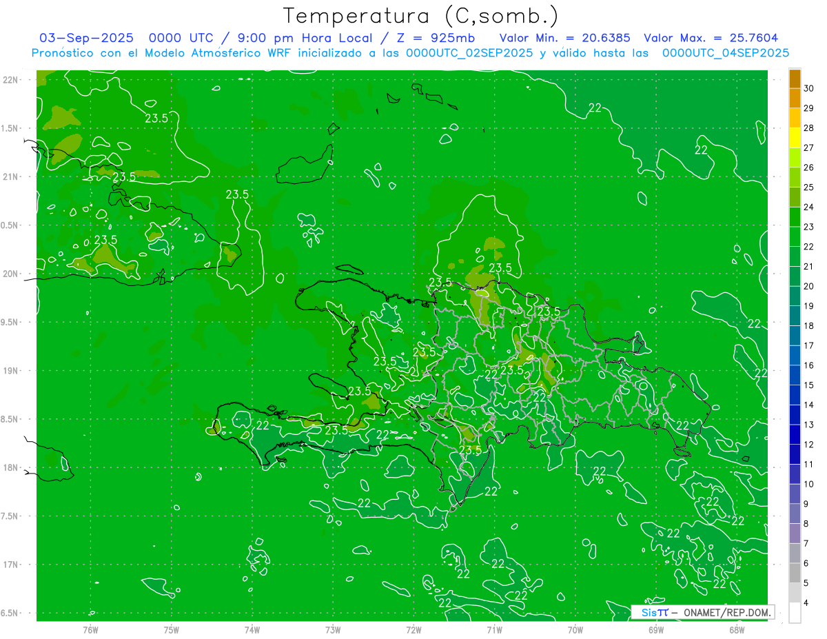The height and width of the screenshot is (639, 827).
Task: Pick orange swatch between 29 and 30
Action: pos(795,99)
